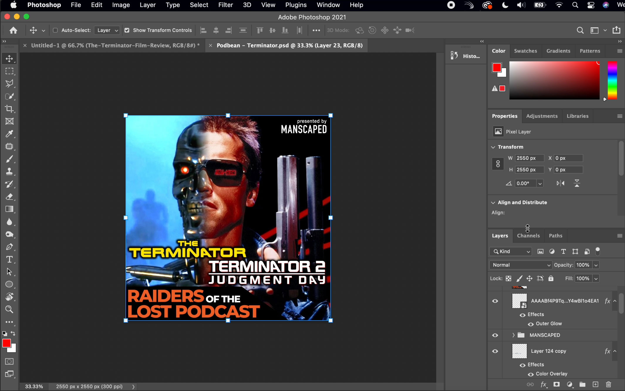
Task: Select the Ellipse shape tool
Action: [x=9, y=284]
